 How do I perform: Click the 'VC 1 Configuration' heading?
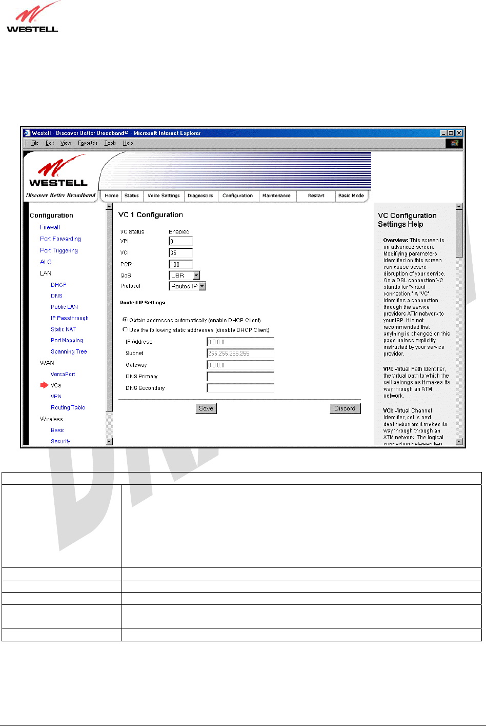tap(151, 214)
